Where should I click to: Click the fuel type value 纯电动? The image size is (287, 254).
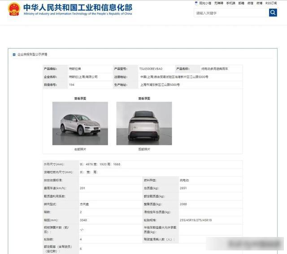click(184, 180)
